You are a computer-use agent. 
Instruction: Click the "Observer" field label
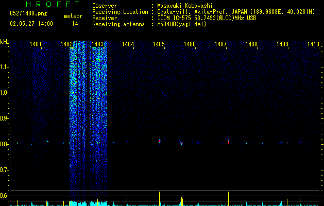point(105,6)
